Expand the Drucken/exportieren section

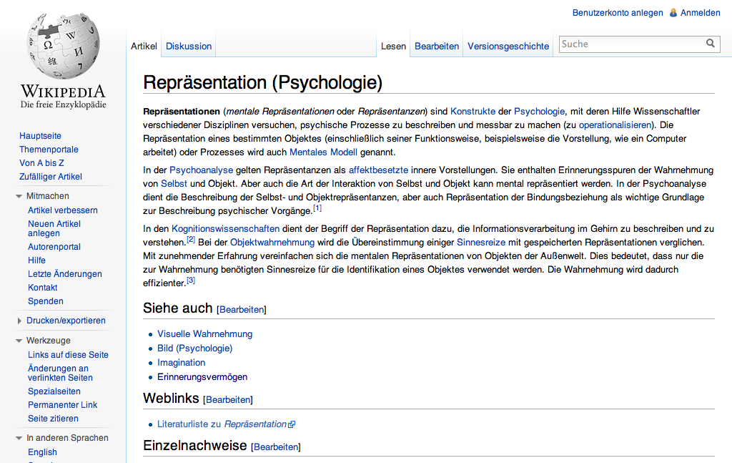pos(19,321)
